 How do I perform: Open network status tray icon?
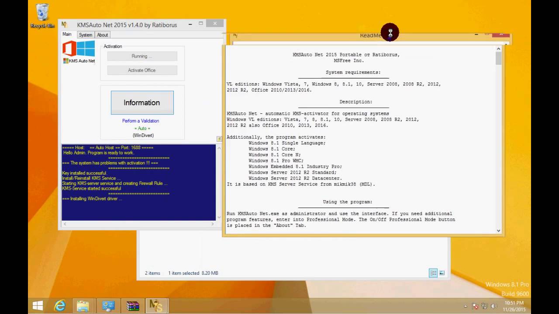[485, 306]
